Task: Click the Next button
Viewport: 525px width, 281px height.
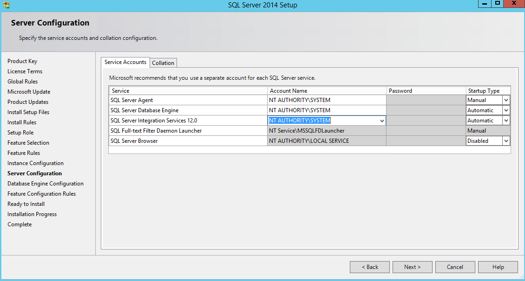Action: point(412,267)
